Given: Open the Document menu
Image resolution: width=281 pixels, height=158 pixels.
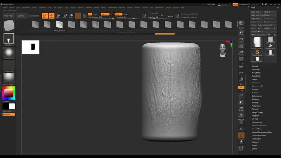Looking at the screenshot, I should pyautogui.click(x=26, y=8).
